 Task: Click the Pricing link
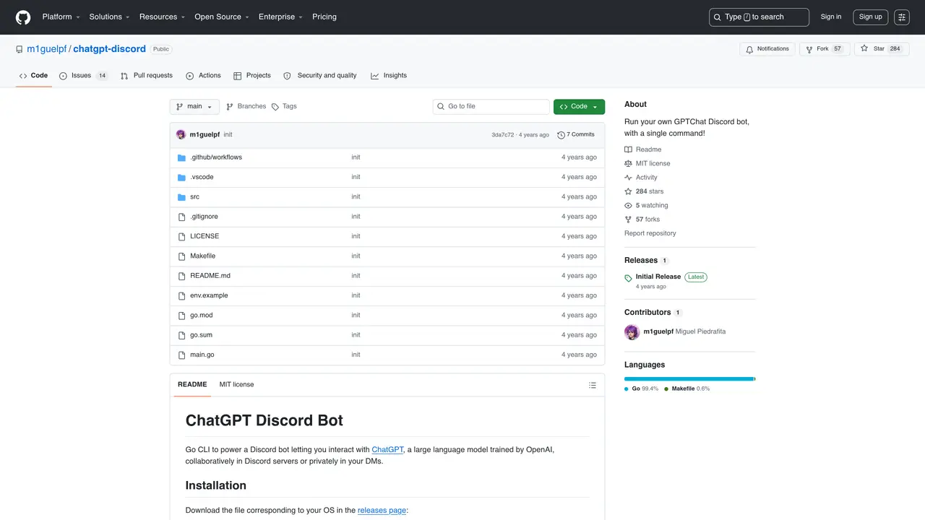click(324, 17)
